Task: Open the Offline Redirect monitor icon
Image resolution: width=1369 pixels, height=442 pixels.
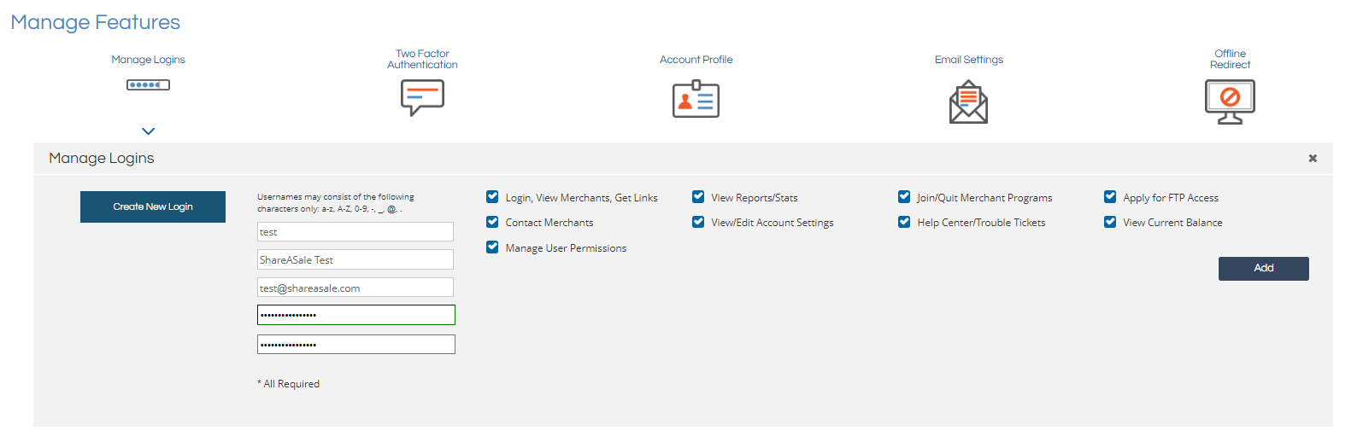Action: [x=1230, y=102]
